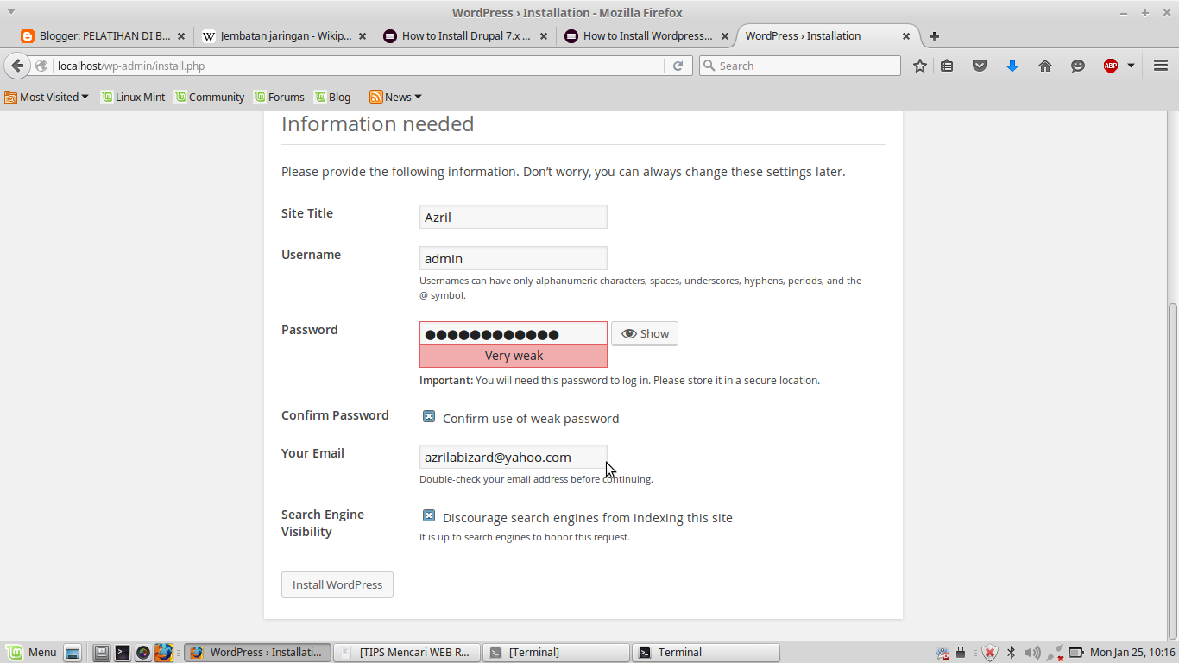The width and height of the screenshot is (1179, 663).
Task: Open the Downloads arrow icon
Action: [x=1012, y=66]
